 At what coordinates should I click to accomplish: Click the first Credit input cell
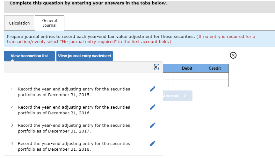tap(215, 76)
